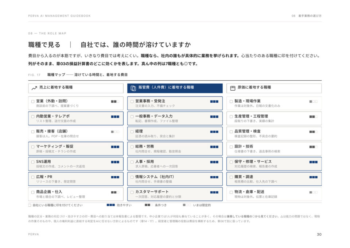This screenshot has width=350, height=248.
Task: Tick the マーケティング・販促 checkbox
Action: [x=33, y=147]
